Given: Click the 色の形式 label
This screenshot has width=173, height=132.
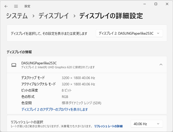Looking at the screenshot, I should pos(28,97).
